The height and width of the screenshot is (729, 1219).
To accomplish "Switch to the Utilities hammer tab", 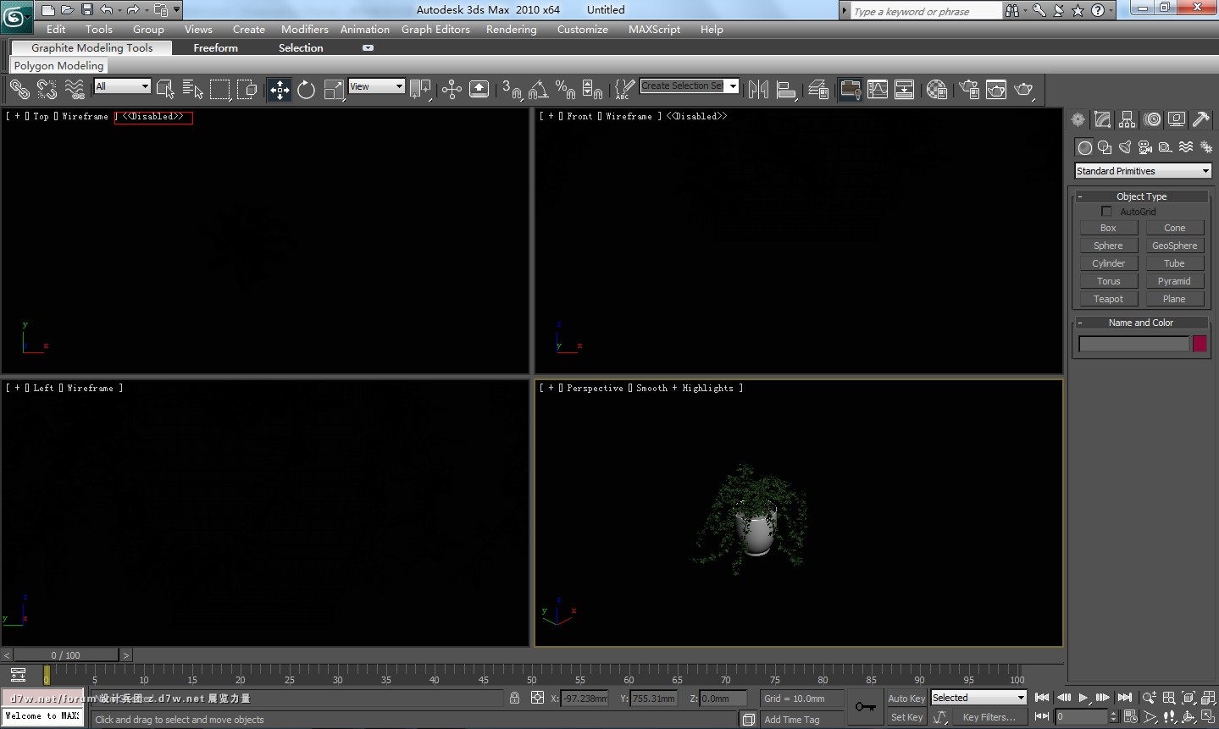I will tap(1200, 119).
